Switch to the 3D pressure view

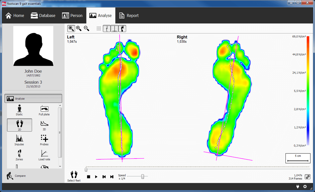44,126
